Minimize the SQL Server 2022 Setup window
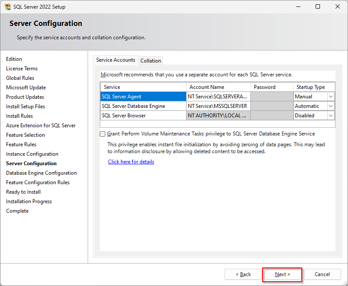 [298, 7]
